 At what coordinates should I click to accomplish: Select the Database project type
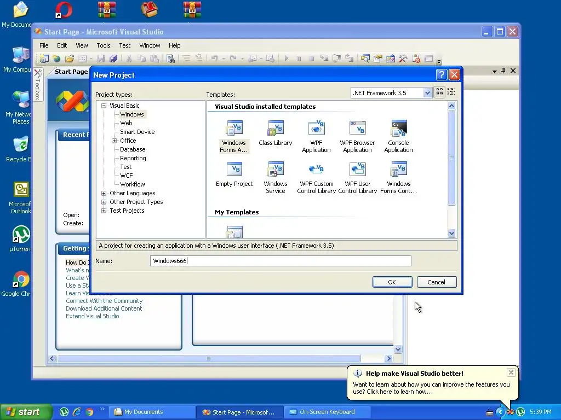tap(133, 149)
